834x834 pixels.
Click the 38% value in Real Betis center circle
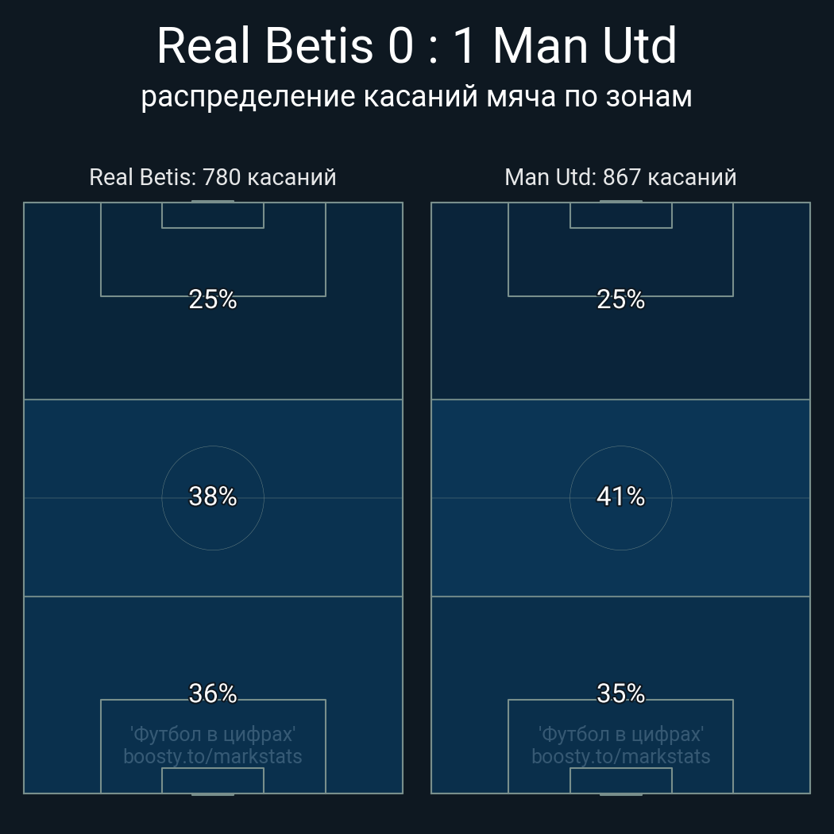pos(213,496)
